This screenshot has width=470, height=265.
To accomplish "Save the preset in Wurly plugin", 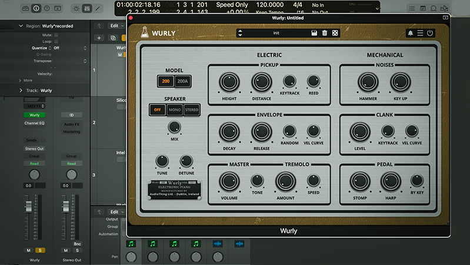I will click(x=314, y=33).
